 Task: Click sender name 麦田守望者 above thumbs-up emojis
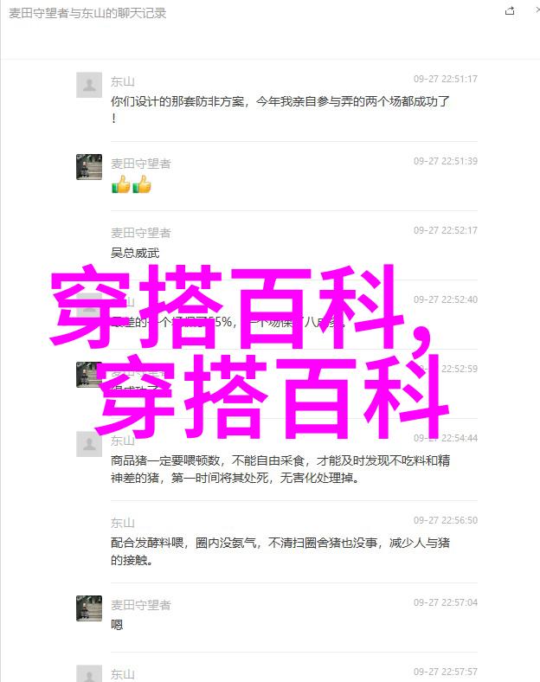point(141,164)
